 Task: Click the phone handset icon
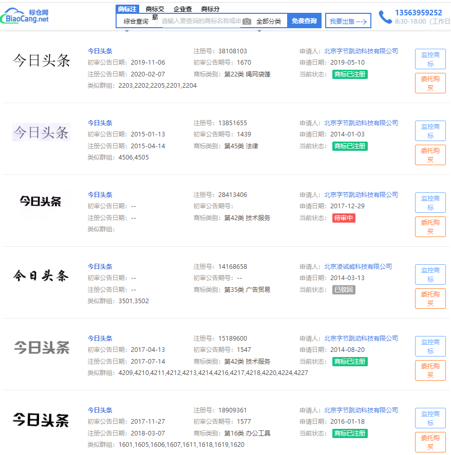click(x=385, y=17)
